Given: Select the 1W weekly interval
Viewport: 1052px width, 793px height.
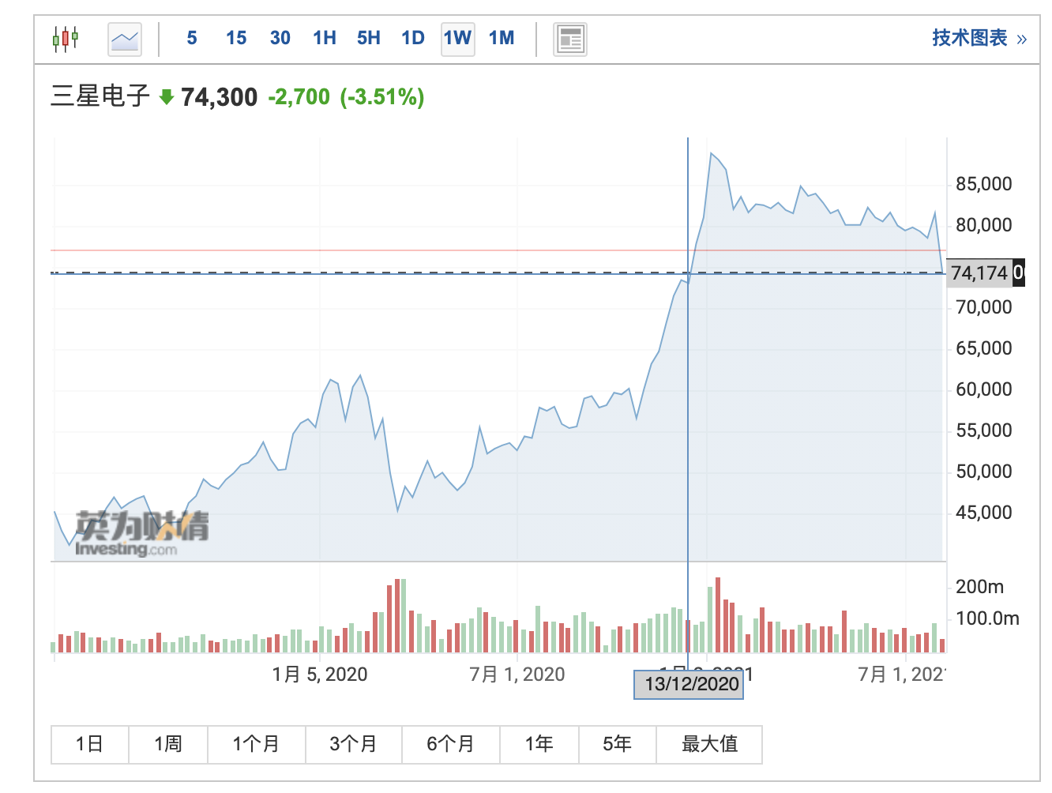Looking at the screenshot, I should coord(457,38).
